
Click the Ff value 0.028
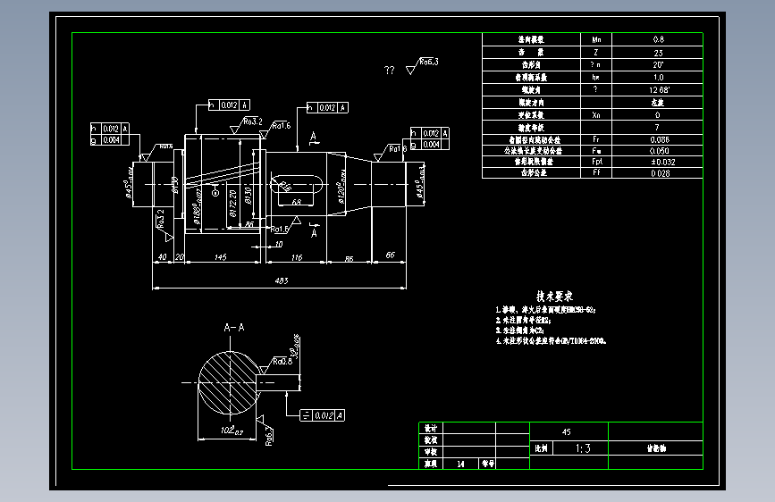tap(661, 173)
